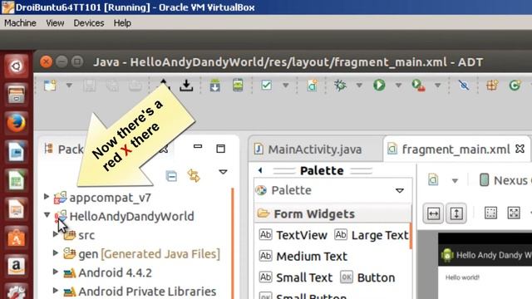532x299 pixels.
Task: Click the dotted-square icon with arrows
Action: (x=514, y=213)
